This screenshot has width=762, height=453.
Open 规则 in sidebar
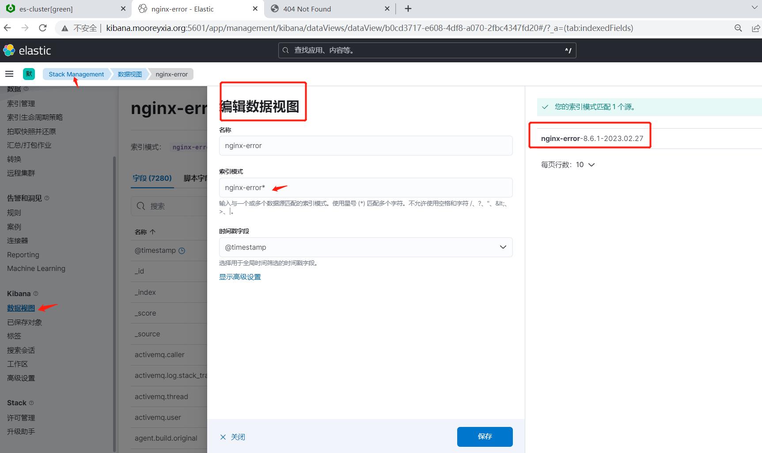14,213
